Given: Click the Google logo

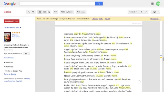Looking at the screenshot, I should [x=10, y=4].
